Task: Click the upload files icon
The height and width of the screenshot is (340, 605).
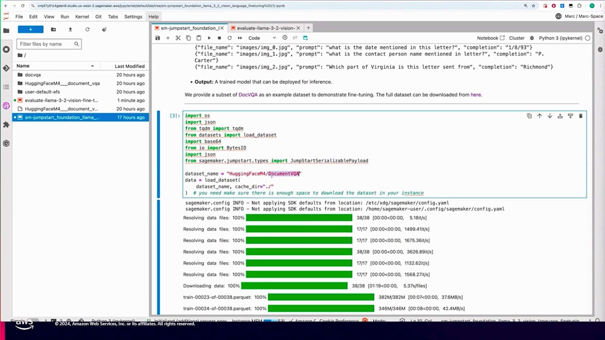Action: (70, 30)
